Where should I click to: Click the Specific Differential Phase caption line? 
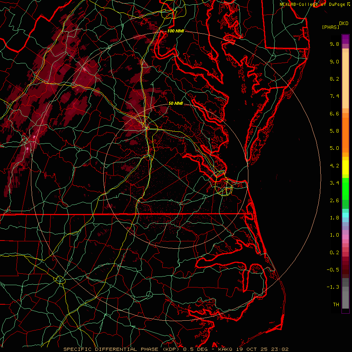(176, 349)
